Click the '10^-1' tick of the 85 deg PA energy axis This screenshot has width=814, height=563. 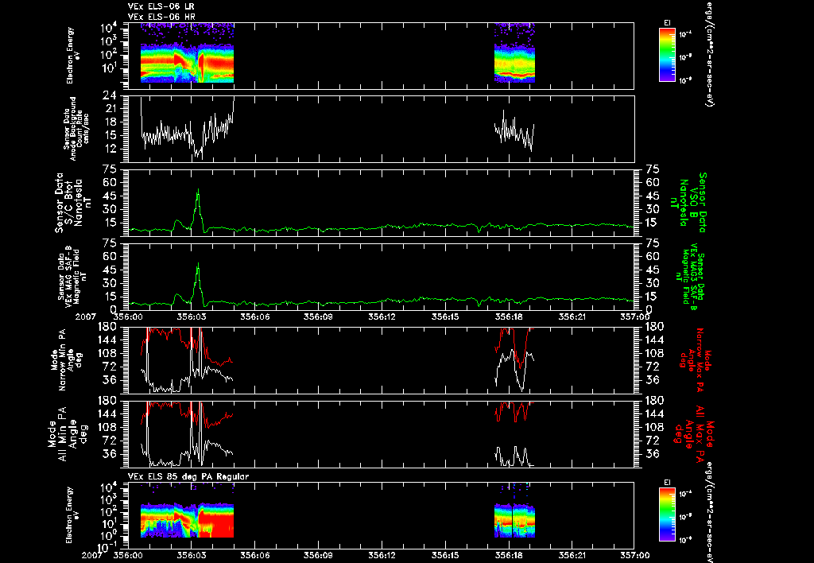point(107,547)
